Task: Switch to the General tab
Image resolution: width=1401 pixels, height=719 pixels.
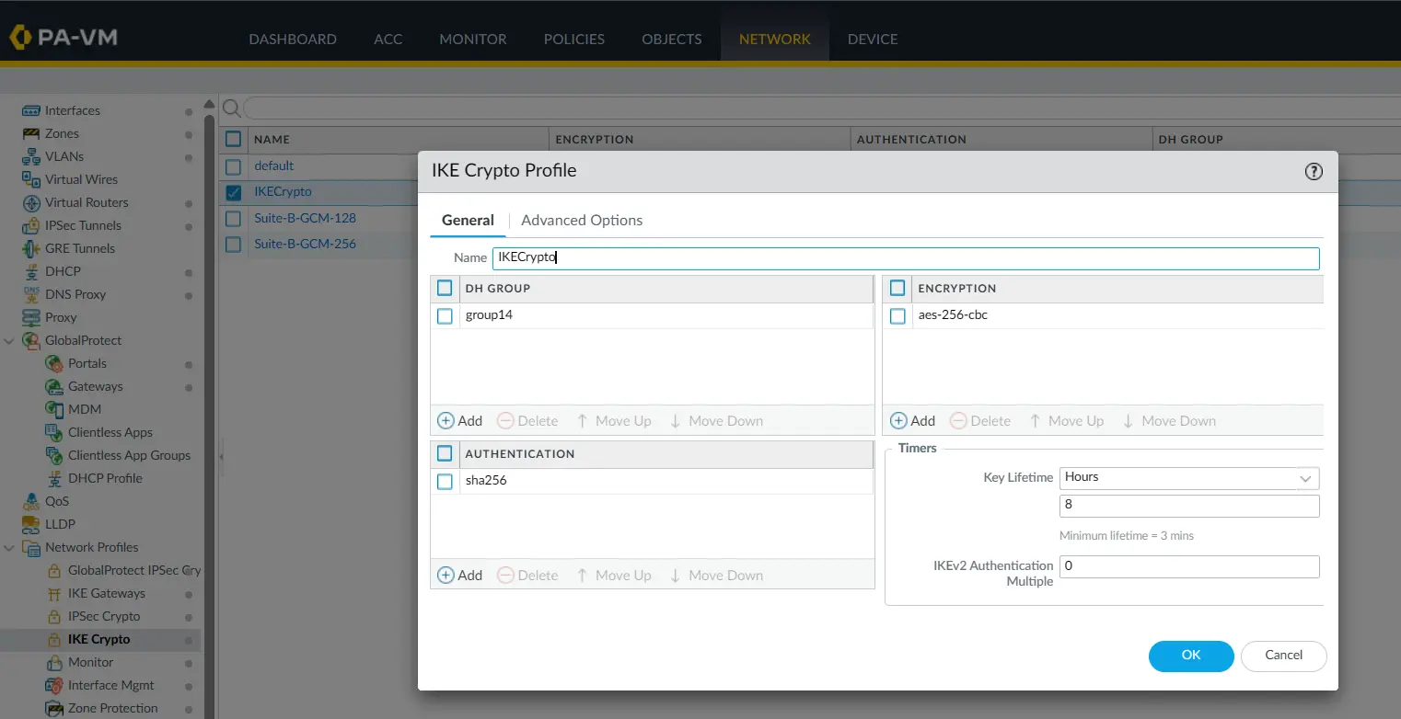Action: (468, 221)
